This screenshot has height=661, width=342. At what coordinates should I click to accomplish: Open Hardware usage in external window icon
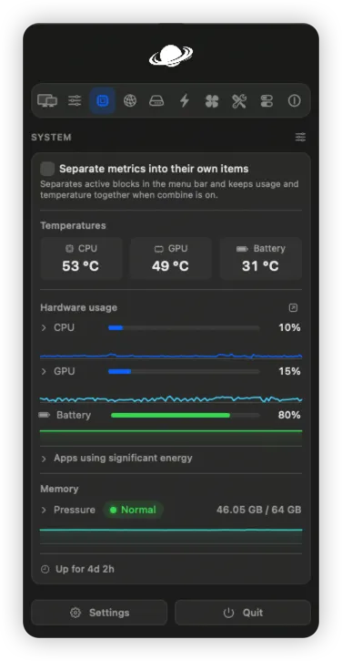coord(293,308)
